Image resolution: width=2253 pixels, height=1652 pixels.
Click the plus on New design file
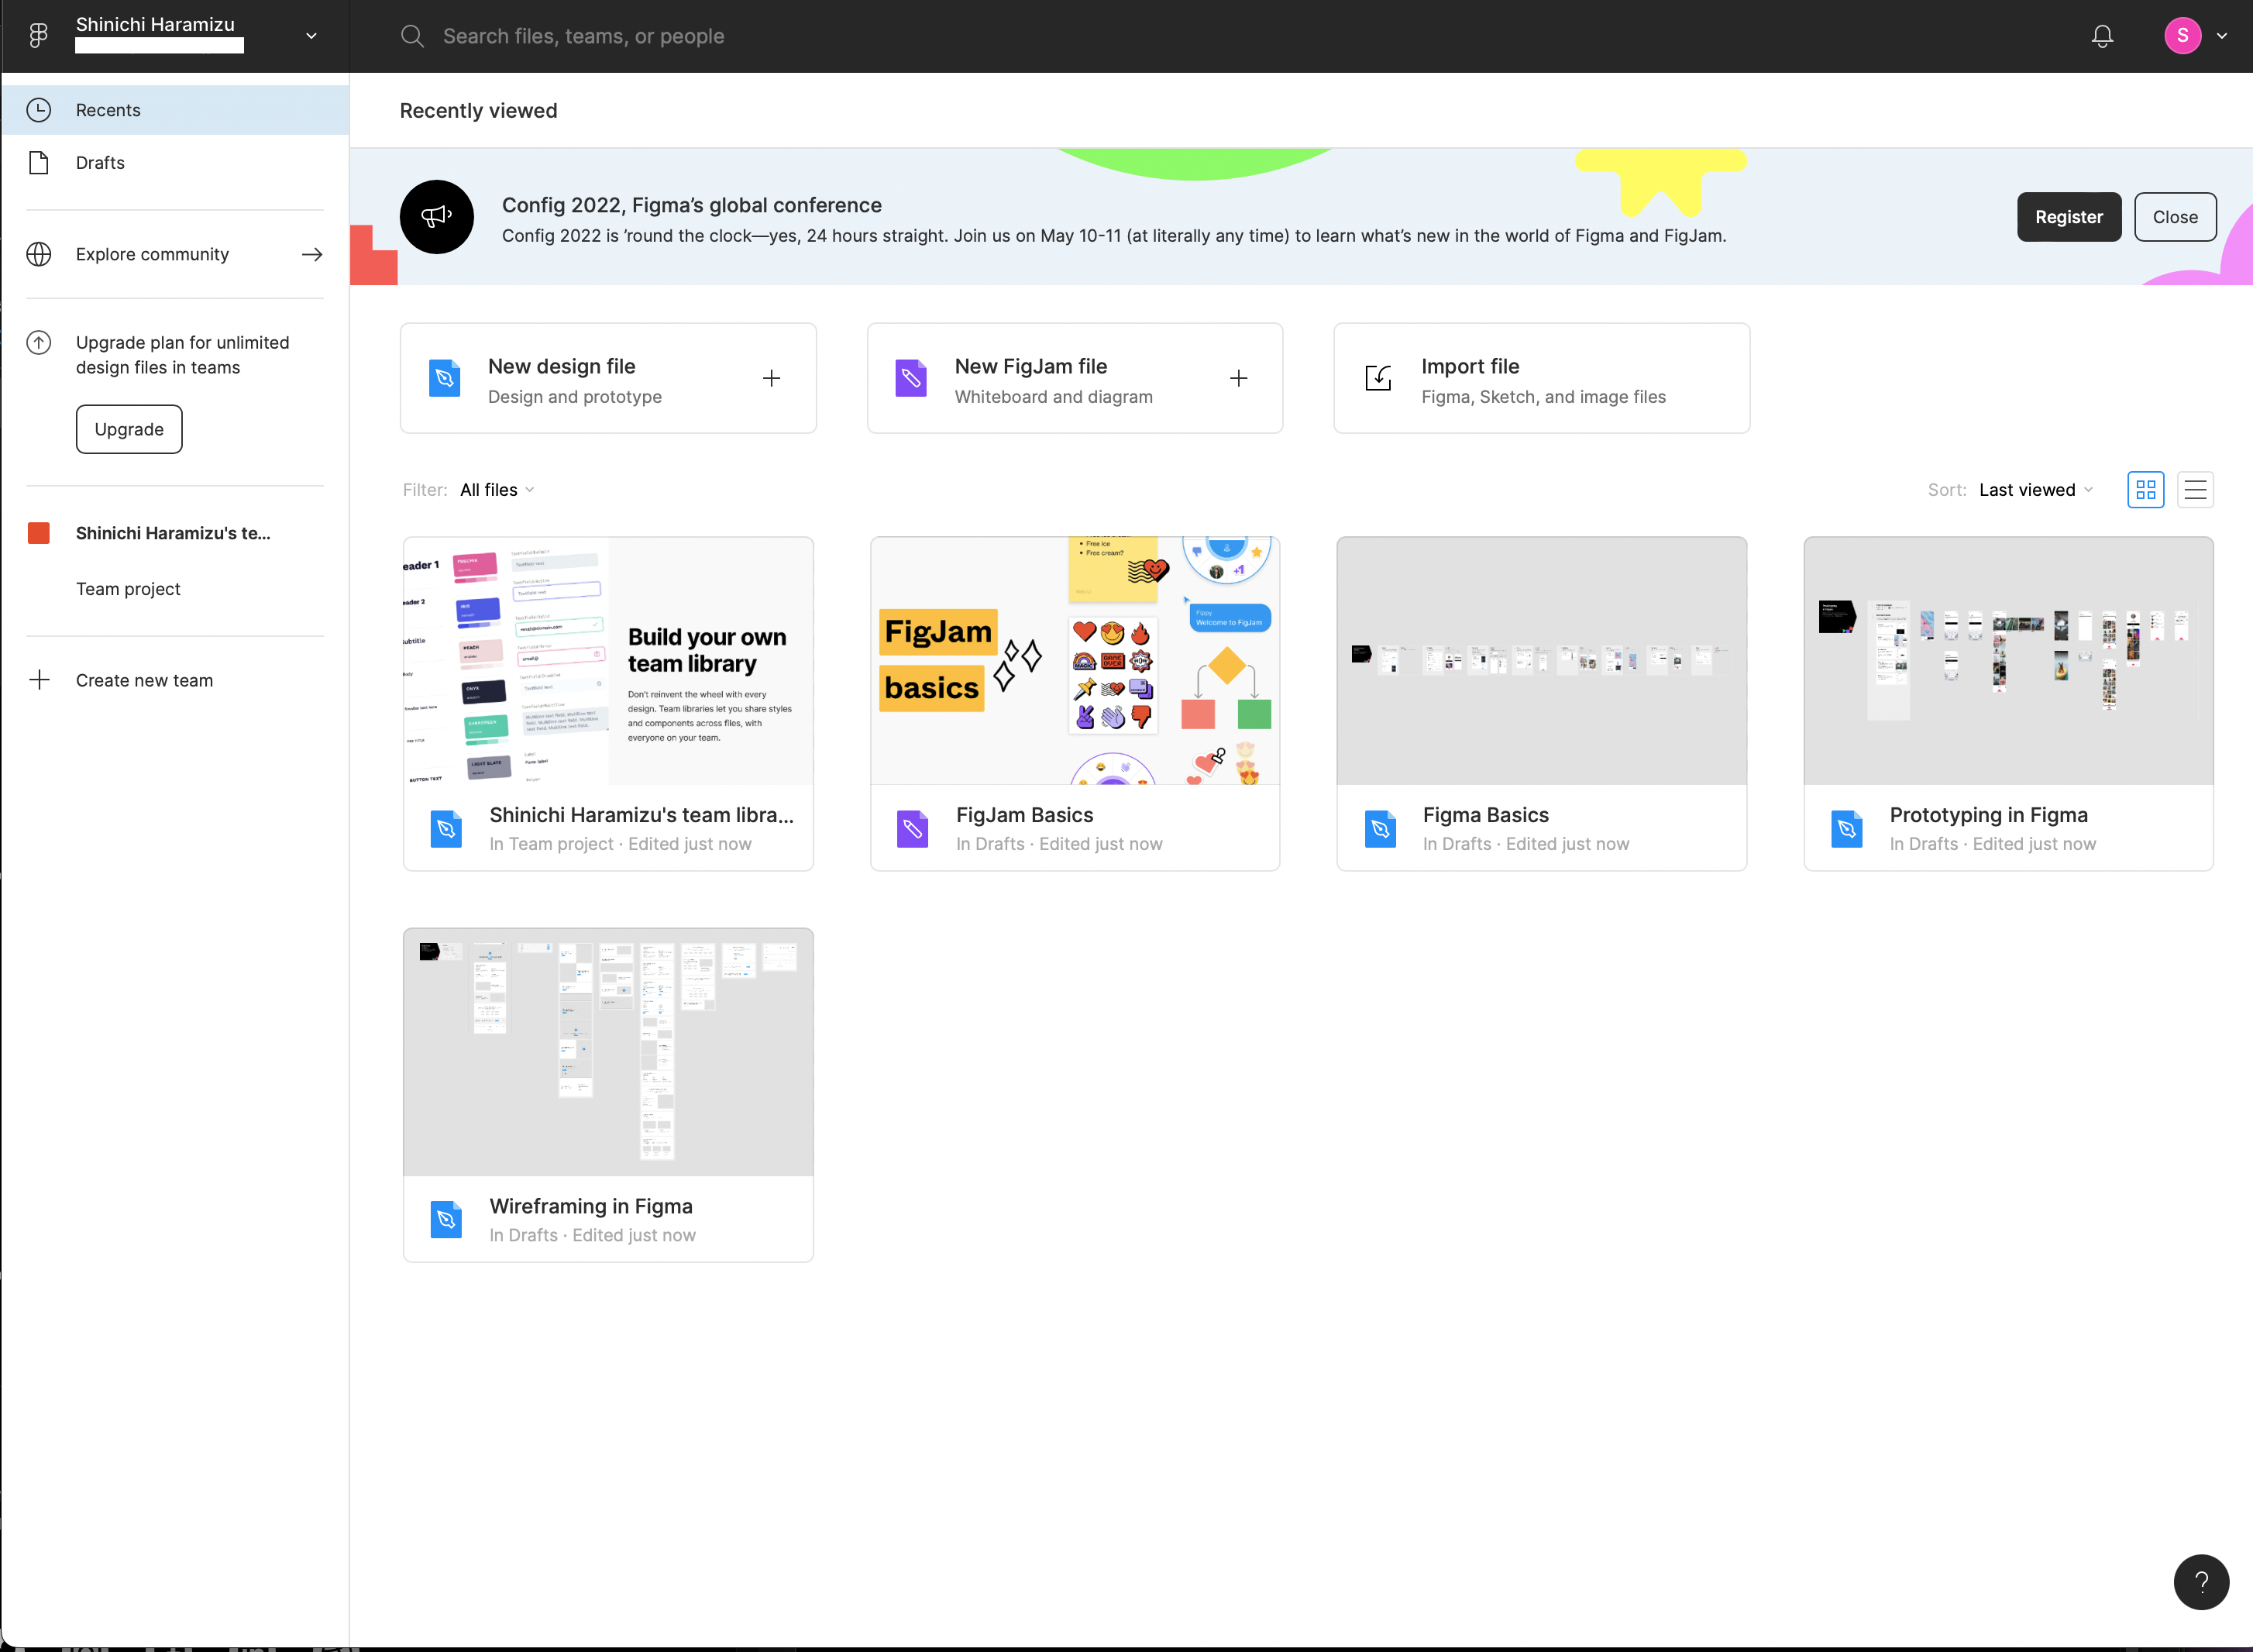[x=771, y=378]
